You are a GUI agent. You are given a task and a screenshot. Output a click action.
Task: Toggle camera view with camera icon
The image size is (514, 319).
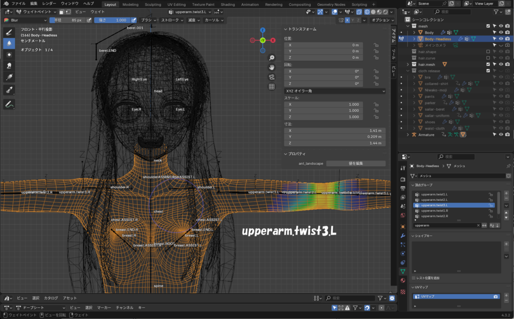(272, 77)
